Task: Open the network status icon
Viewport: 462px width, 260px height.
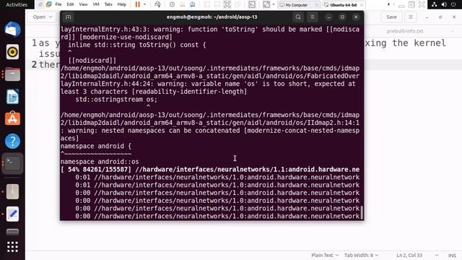Action: click(x=435, y=4)
